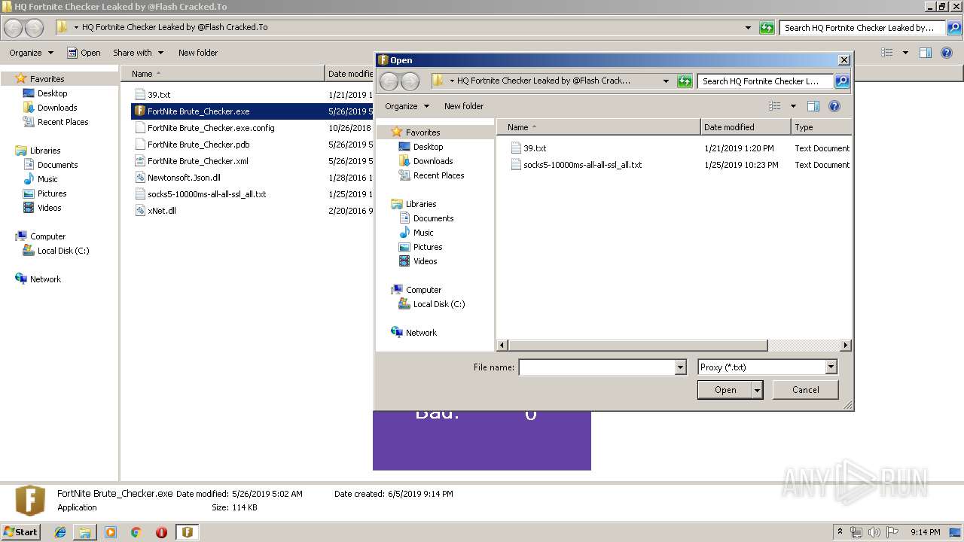Viewport: 964px width, 542px height.
Task: Expand the Explorer address bar history dropdown
Action: point(748,28)
